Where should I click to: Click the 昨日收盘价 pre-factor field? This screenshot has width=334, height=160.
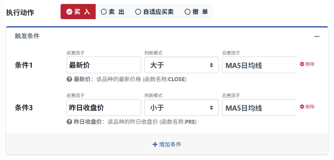(x=104, y=107)
